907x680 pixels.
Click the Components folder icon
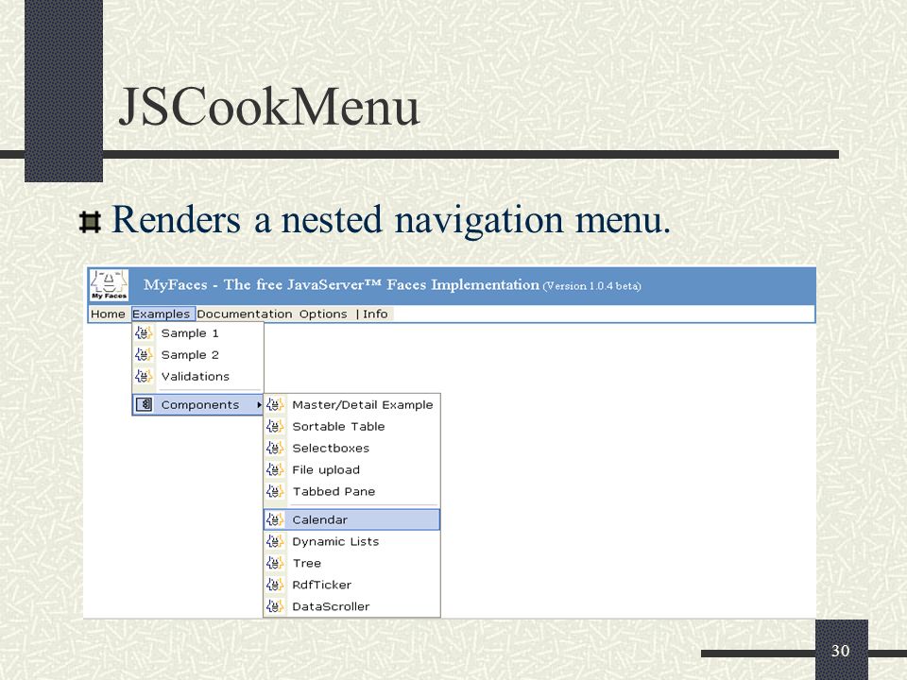pyautogui.click(x=144, y=405)
